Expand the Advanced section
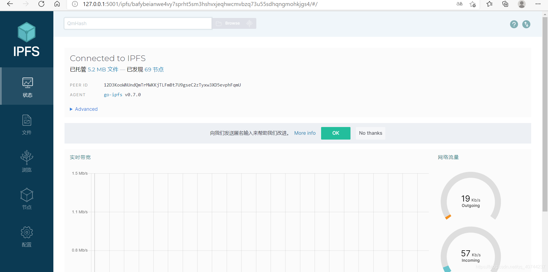The height and width of the screenshot is (272, 548). [x=84, y=109]
